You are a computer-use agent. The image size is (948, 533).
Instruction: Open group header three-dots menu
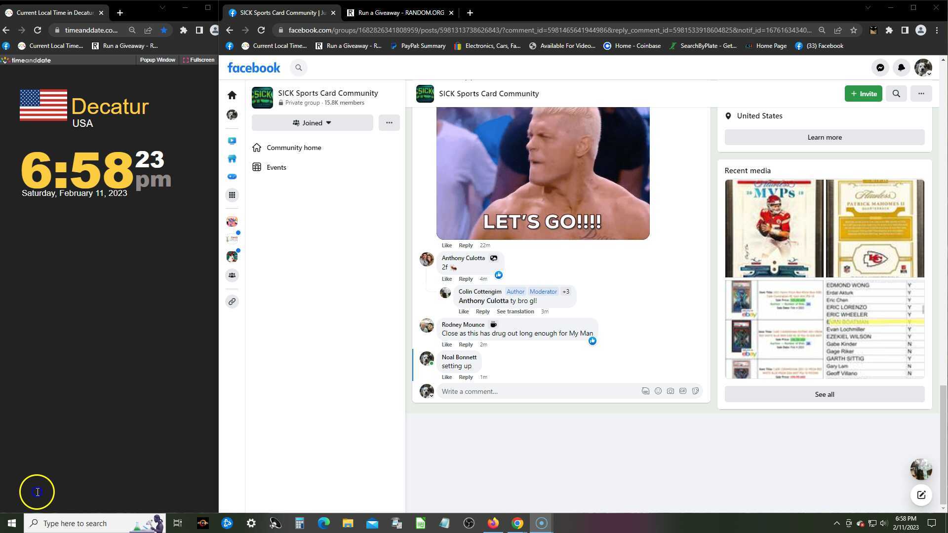coord(921,94)
